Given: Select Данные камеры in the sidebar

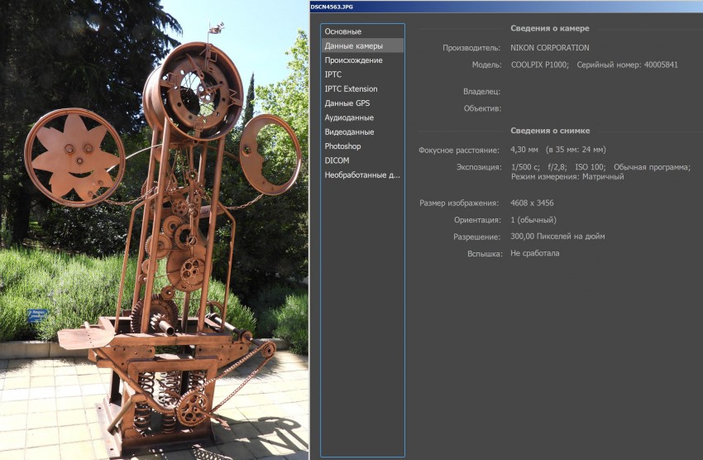Looking at the screenshot, I should [x=353, y=46].
